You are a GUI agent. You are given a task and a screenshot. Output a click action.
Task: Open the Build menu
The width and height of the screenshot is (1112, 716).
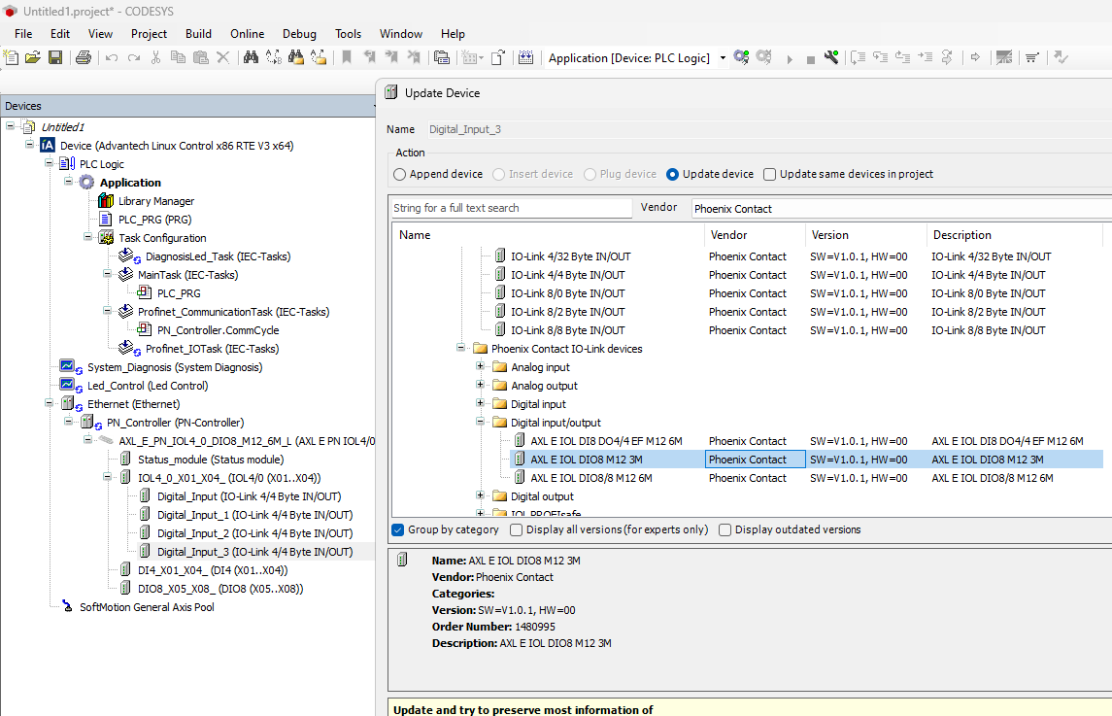198,33
